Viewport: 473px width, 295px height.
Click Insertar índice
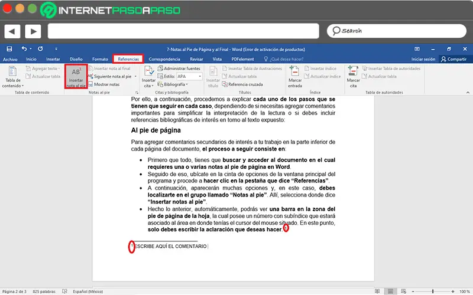coord(320,68)
